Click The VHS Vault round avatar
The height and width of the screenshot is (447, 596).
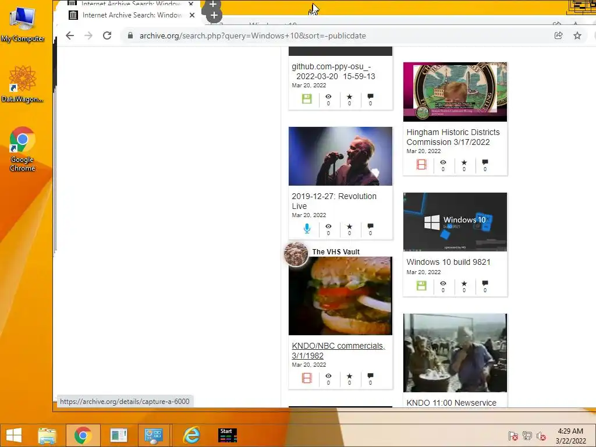pos(296,254)
